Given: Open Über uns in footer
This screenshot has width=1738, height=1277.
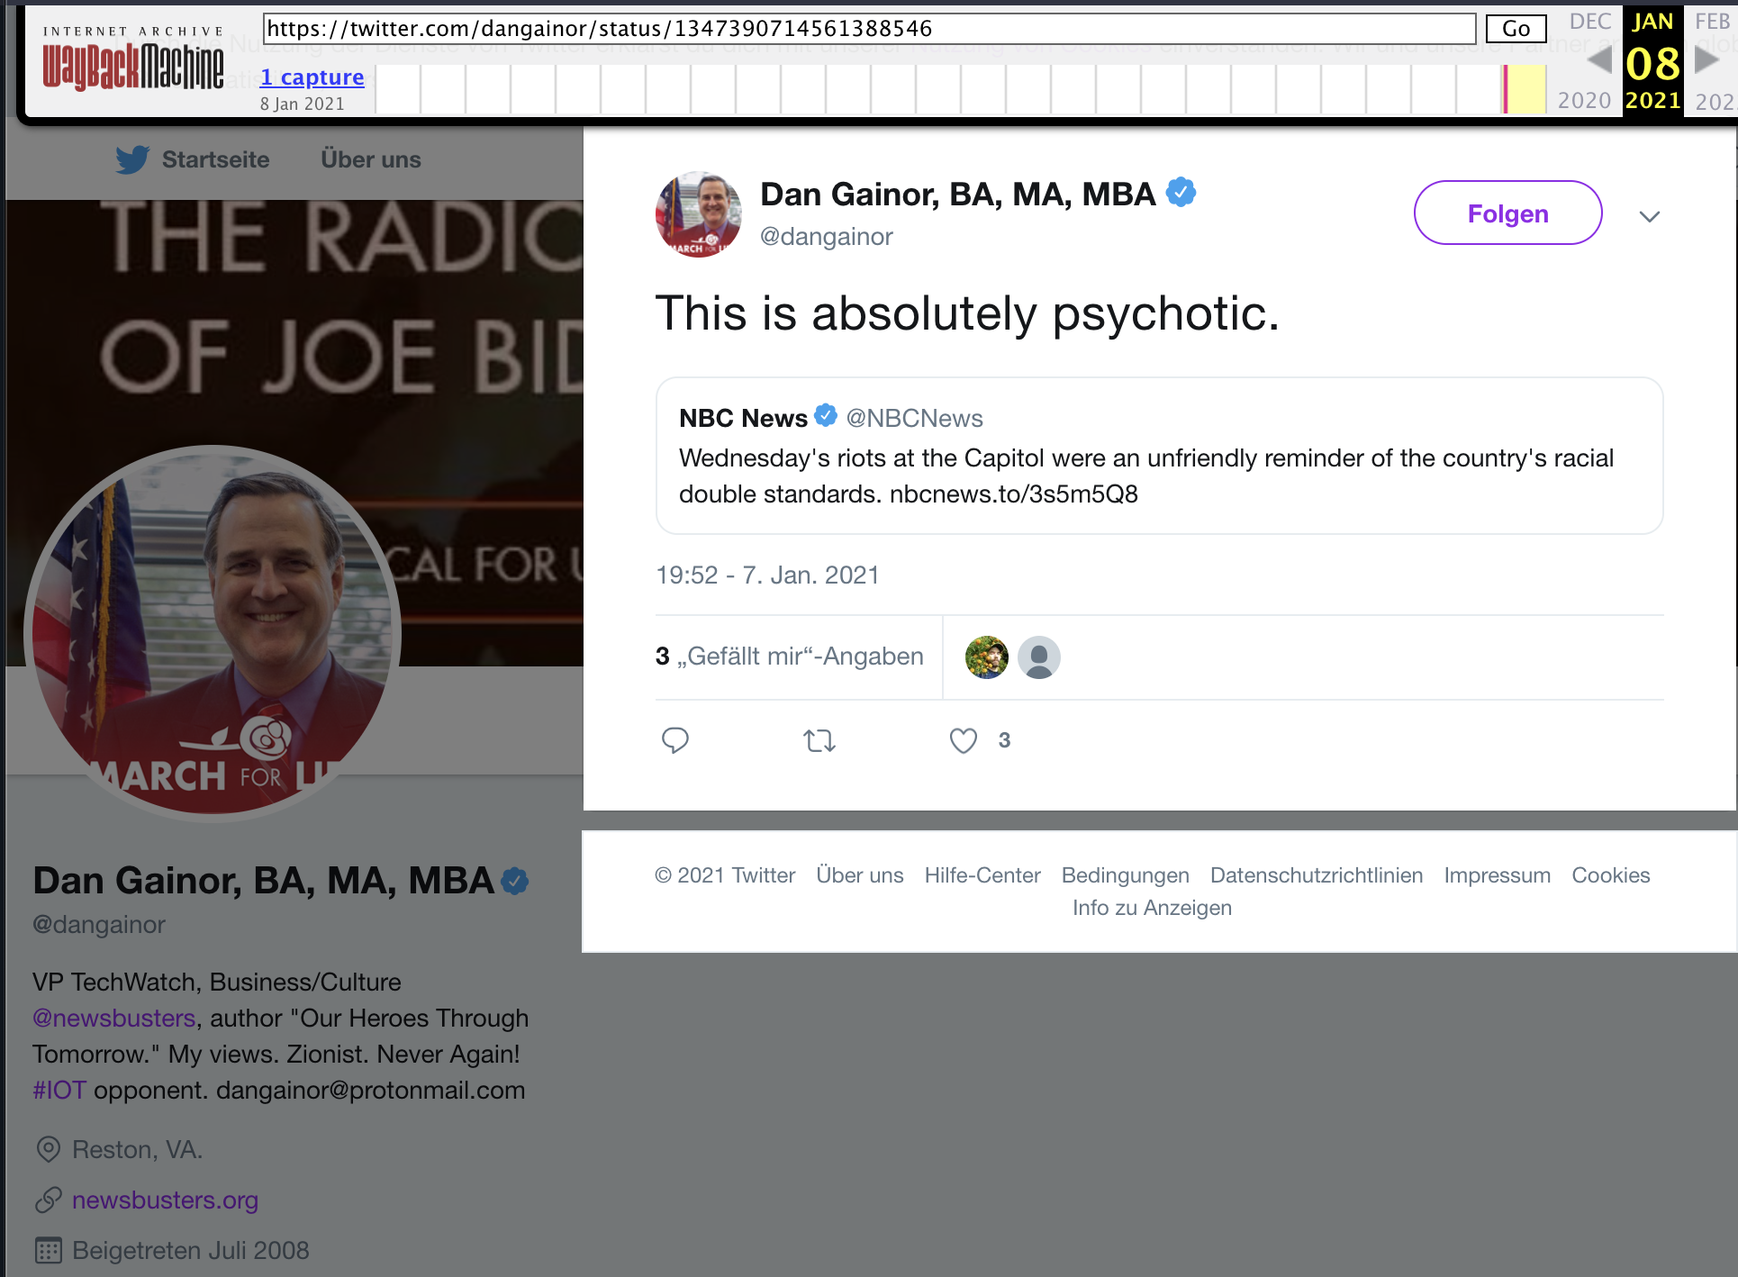Looking at the screenshot, I should point(860,875).
